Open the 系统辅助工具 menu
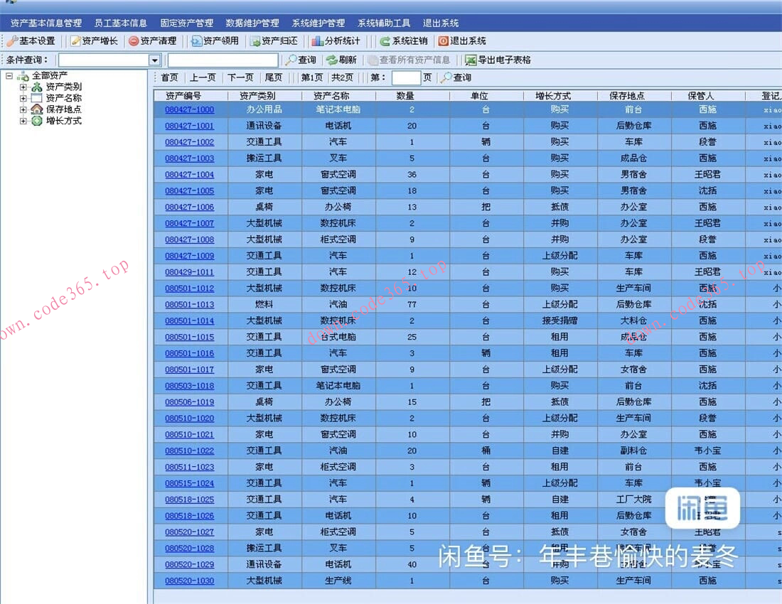This screenshot has width=782, height=604. 384,23
